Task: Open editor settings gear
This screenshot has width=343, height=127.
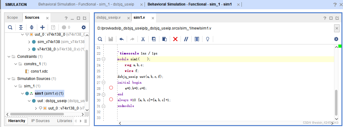Action: [336, 39]
